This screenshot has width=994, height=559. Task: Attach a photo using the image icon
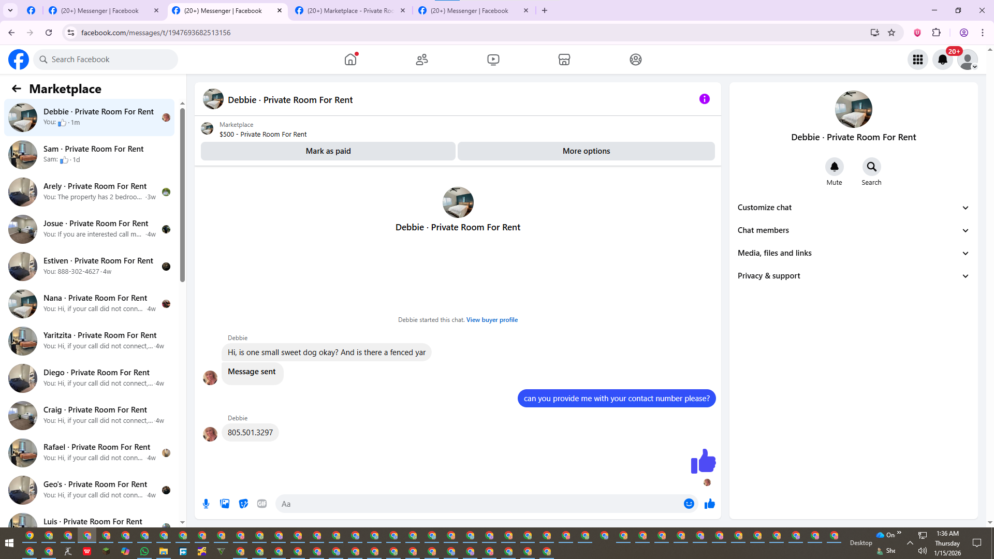pyautogui.click(x=225, y=504)
